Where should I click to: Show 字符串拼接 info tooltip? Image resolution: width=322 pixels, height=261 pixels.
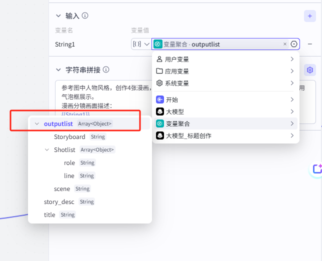106,69
